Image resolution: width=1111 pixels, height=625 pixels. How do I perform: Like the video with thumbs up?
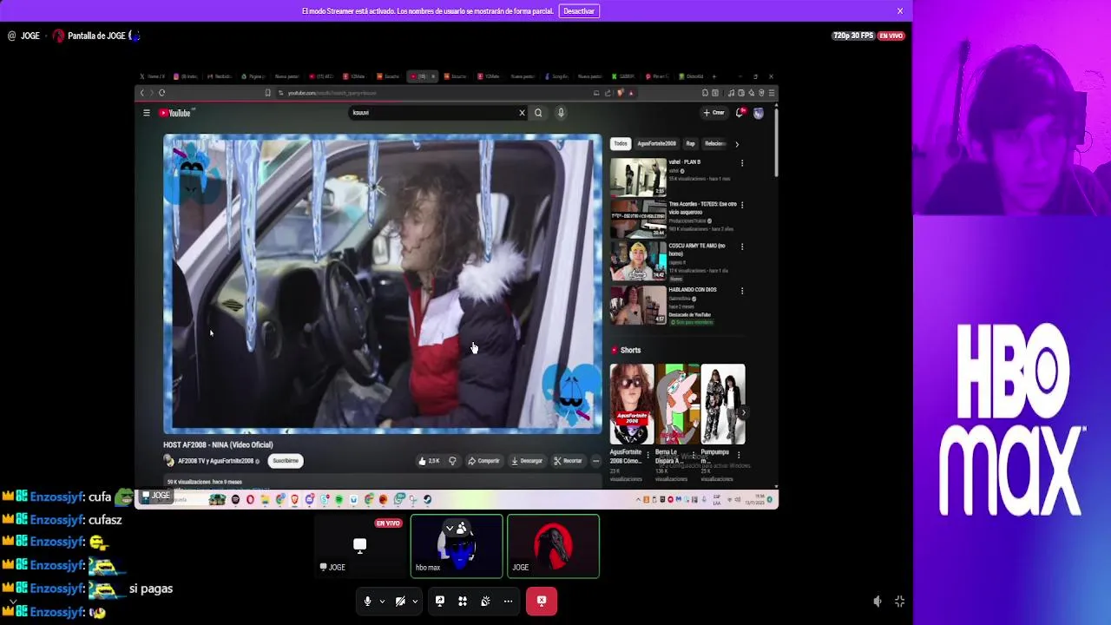point(429,461)
